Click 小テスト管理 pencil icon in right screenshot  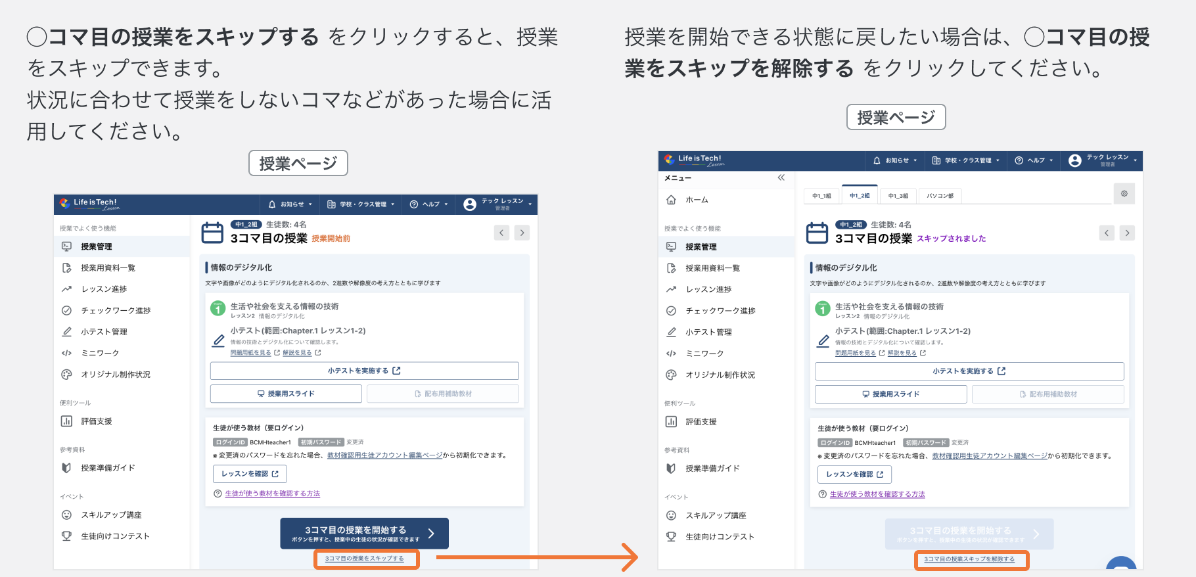click(x=671, y=332)
